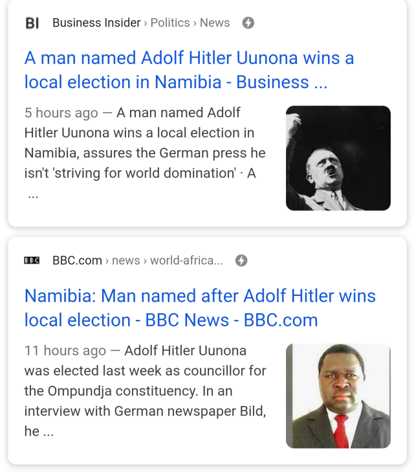The width and height of the screenshot is (414, 472).
Task: Click the "world-africa..." breadcrumb segment
Action: coord(186,260)
